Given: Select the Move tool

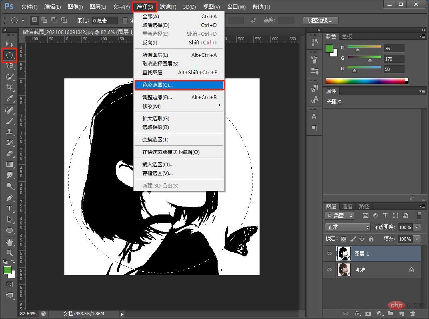Looking at the screenshot, I should 9,44.
